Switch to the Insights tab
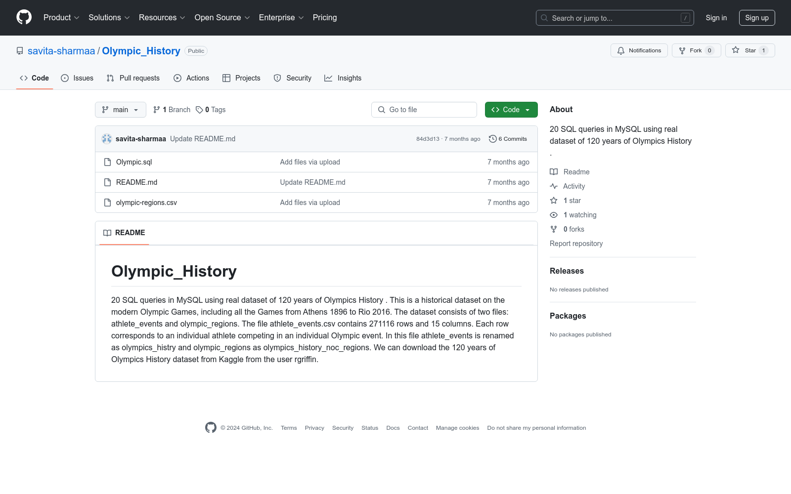The image size is (791, 494). point(343,78)
